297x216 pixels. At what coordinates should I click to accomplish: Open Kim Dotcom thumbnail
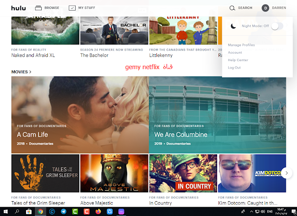(x=252, y=173)
